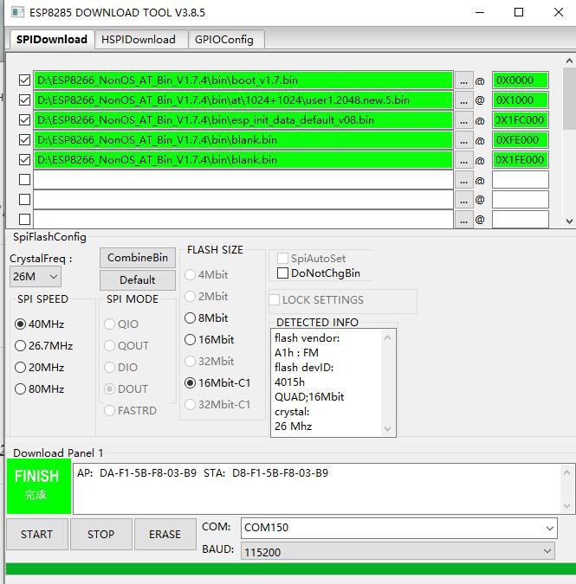Screen dimensions: 576x584
Task: Click browse button for esp_init_data_default_v08.bin row
Action: 464,120
